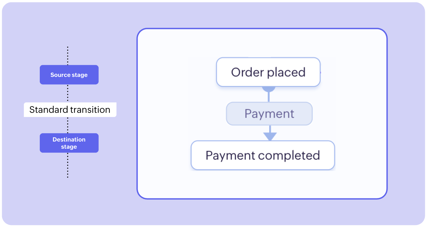
Task: Select the Payment completed stage node
Action: tap(263, 155)
